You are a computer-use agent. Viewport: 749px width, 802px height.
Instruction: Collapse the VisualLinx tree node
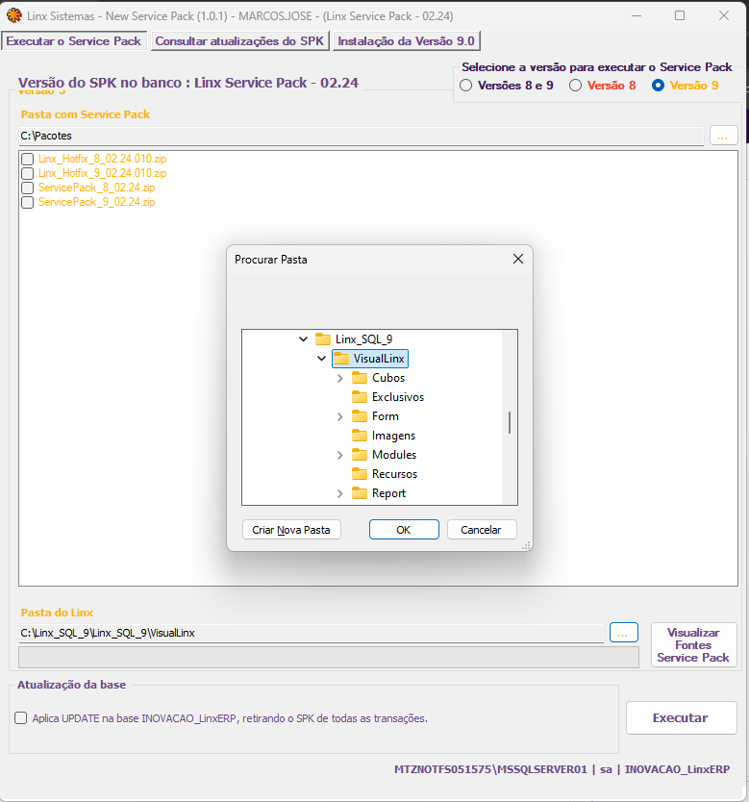coord(321,359)
